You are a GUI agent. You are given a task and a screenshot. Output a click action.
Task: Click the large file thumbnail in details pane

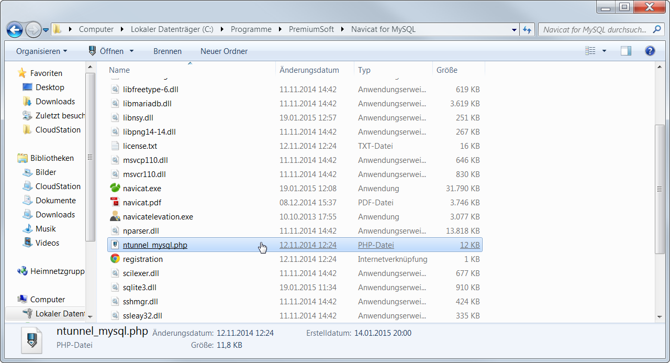(x=31, y=340)
